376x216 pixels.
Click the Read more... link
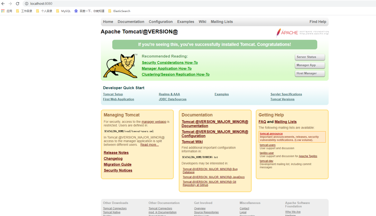[150, 145]
